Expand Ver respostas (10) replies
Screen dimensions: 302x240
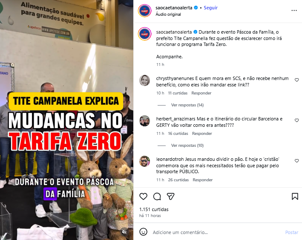pos(187,146)
